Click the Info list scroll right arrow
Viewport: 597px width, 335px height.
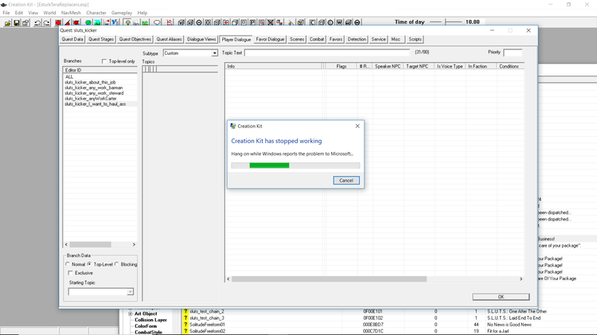click(x=521, y=279)
